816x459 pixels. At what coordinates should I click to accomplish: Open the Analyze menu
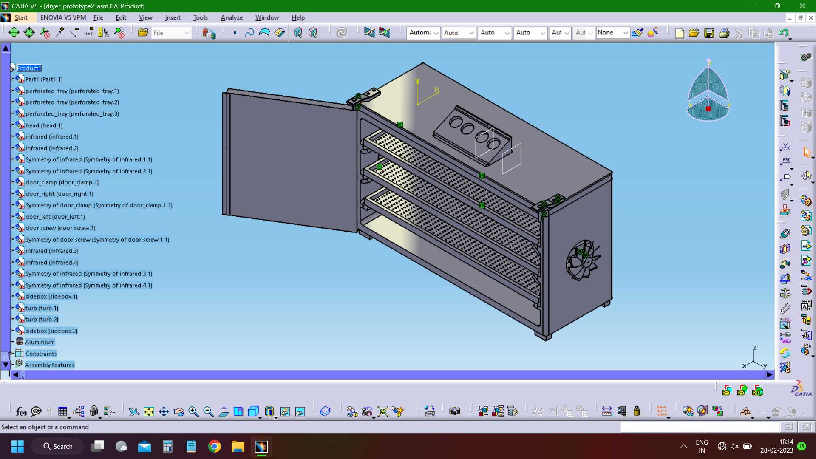(232, 17)
